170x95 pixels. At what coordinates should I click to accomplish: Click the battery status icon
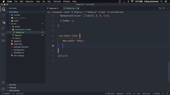coord(141,2)
